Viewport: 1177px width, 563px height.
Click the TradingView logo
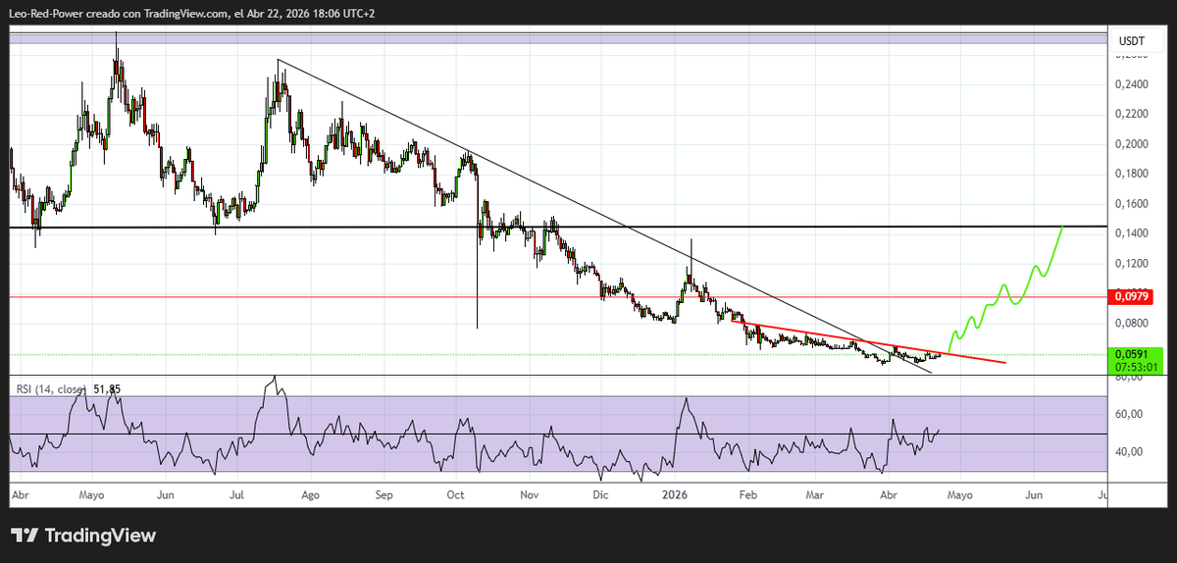(x=83, y=536)
